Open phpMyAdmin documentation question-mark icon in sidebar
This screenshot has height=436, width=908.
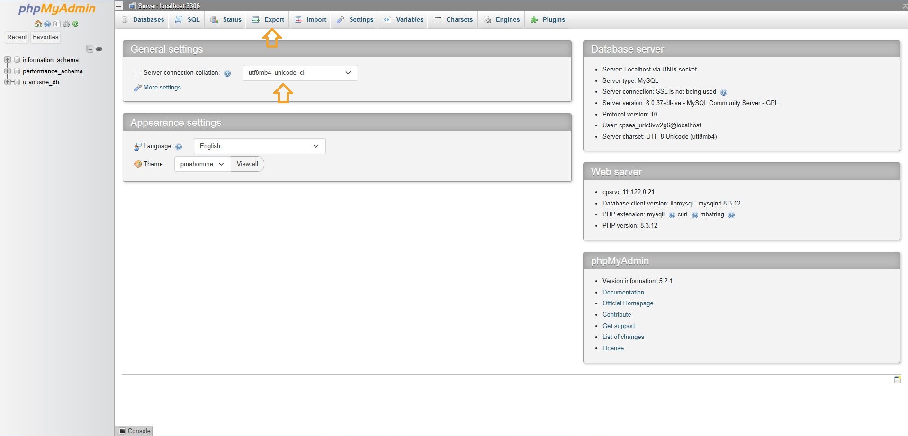(47, 24)
